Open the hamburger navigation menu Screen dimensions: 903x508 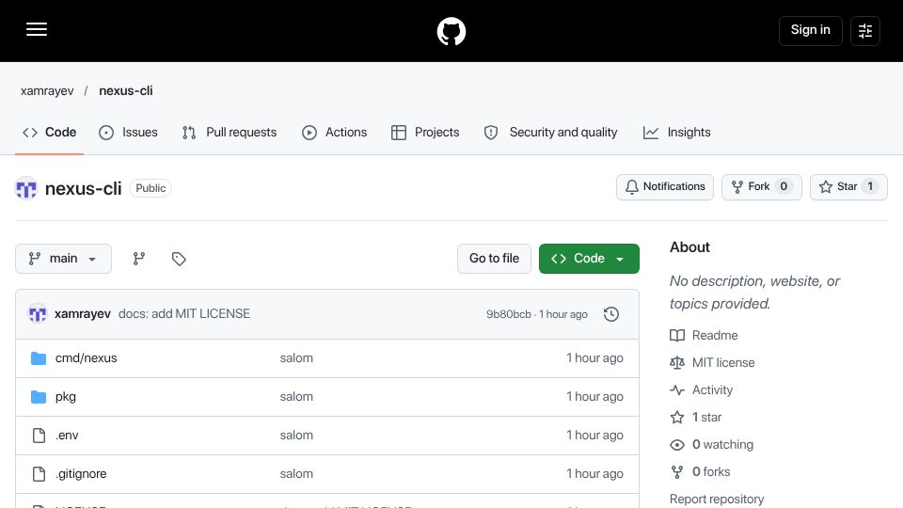pos(37,29)
